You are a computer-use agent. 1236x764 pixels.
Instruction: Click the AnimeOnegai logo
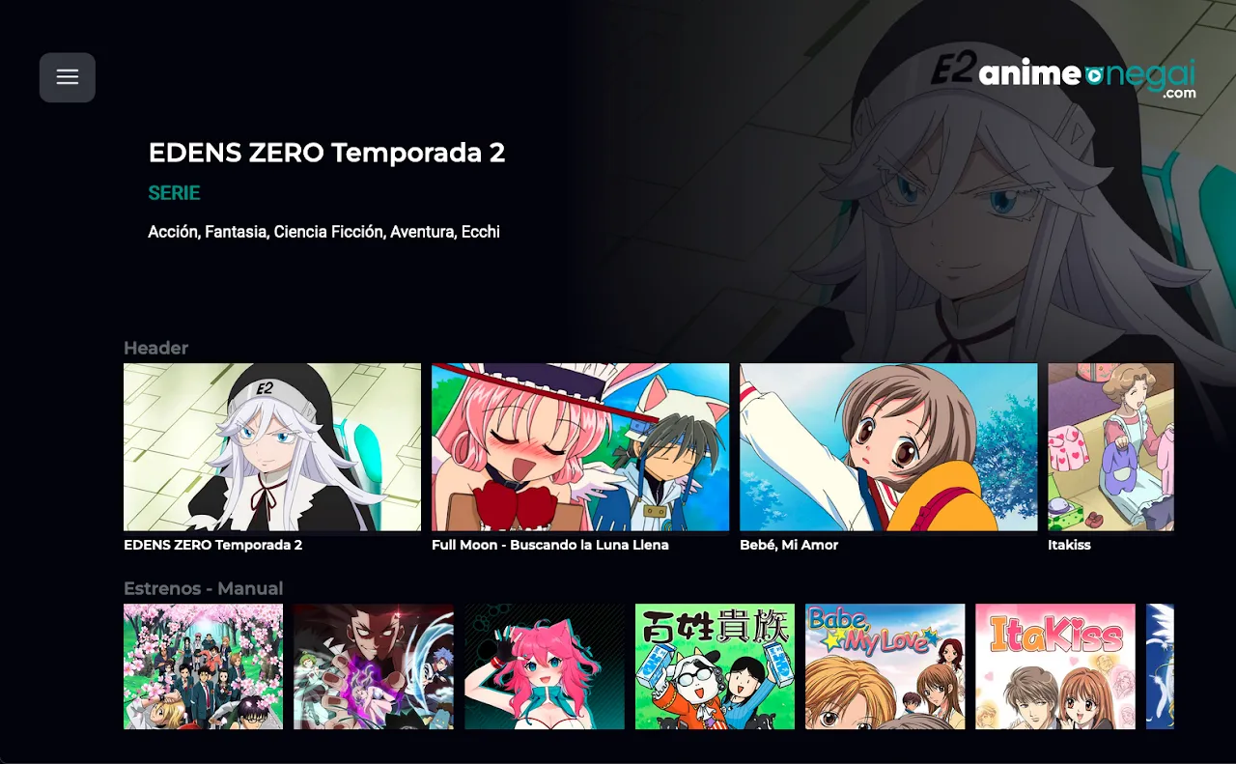click(1087, 76)
